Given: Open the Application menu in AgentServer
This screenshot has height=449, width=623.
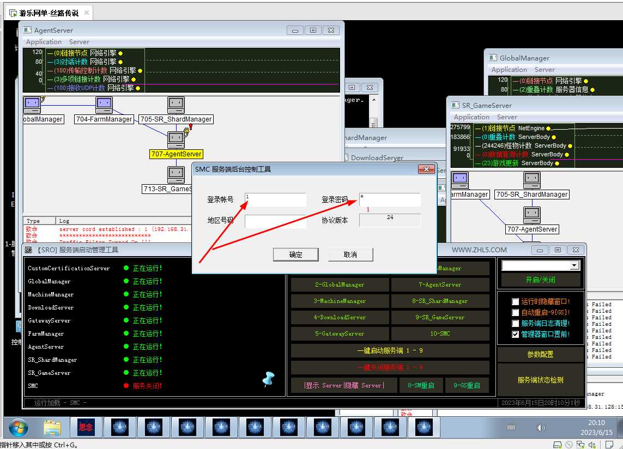Looking at the screenshot, I should 44,42.
